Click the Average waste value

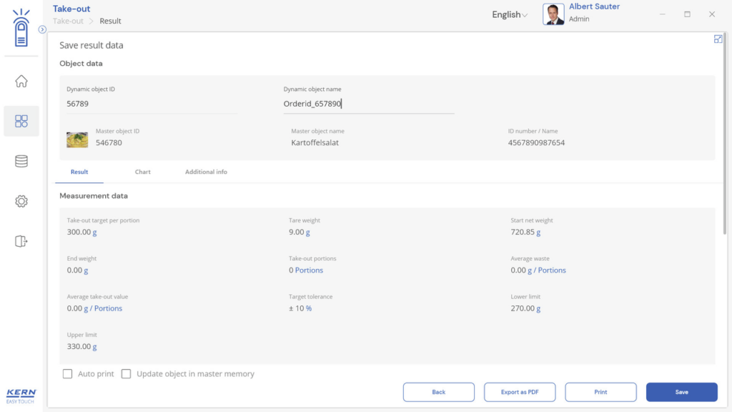(x=538, y=270)
